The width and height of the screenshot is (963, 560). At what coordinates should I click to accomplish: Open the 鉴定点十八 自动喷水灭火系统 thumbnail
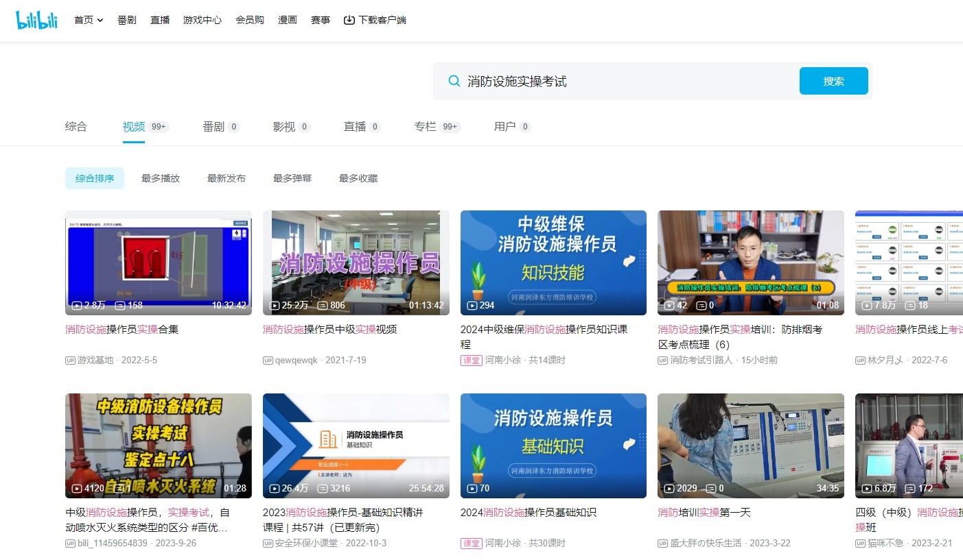[x=159, y=446]
